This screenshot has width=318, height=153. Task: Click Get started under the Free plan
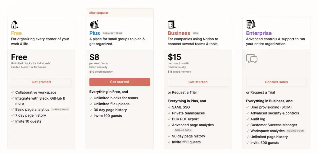[x=41, y=82]
